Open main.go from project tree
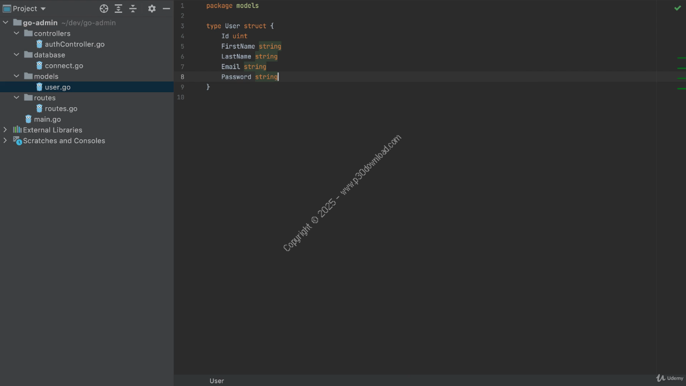The height and width of the screenshot is (386, 686). coord(47,119)
